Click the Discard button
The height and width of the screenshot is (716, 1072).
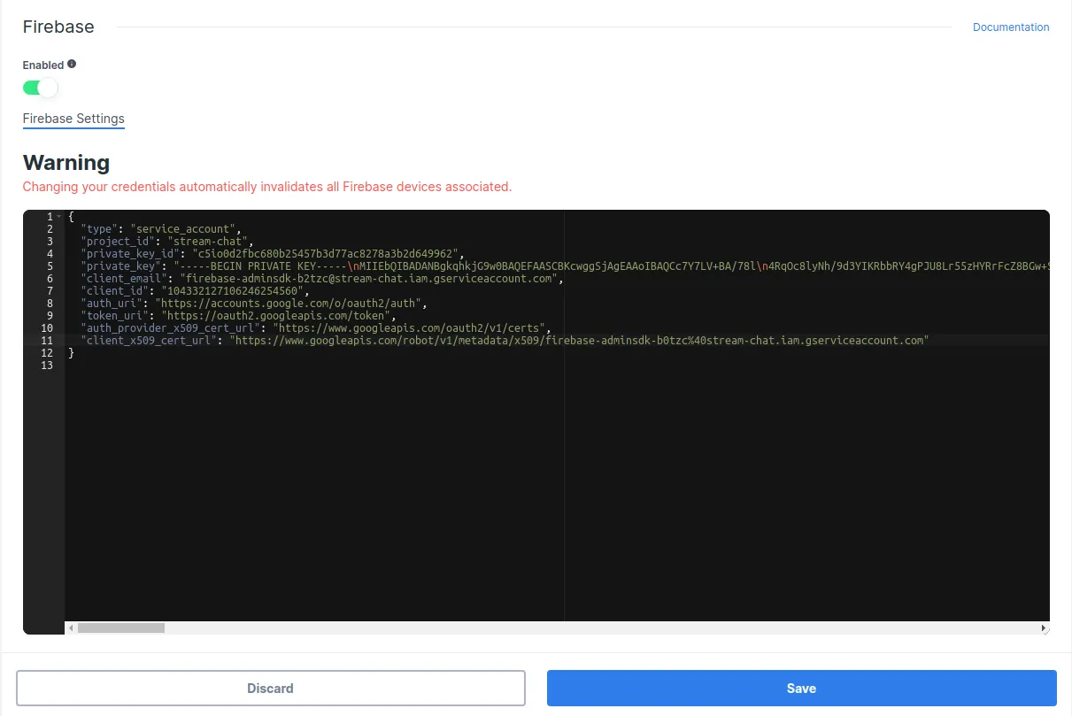pyautogui.click(x=270, y=688)
